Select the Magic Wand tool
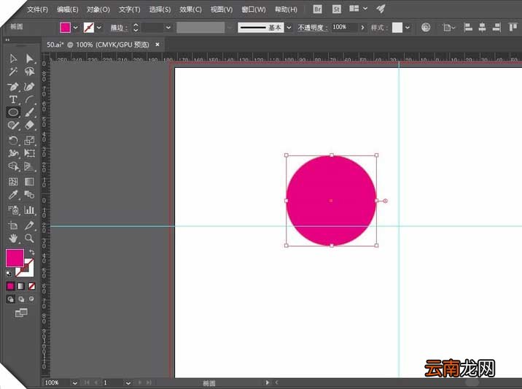Image resolution: width=522 pixels, height=389 pixels. pyautogui.click(x=13, y=72)
